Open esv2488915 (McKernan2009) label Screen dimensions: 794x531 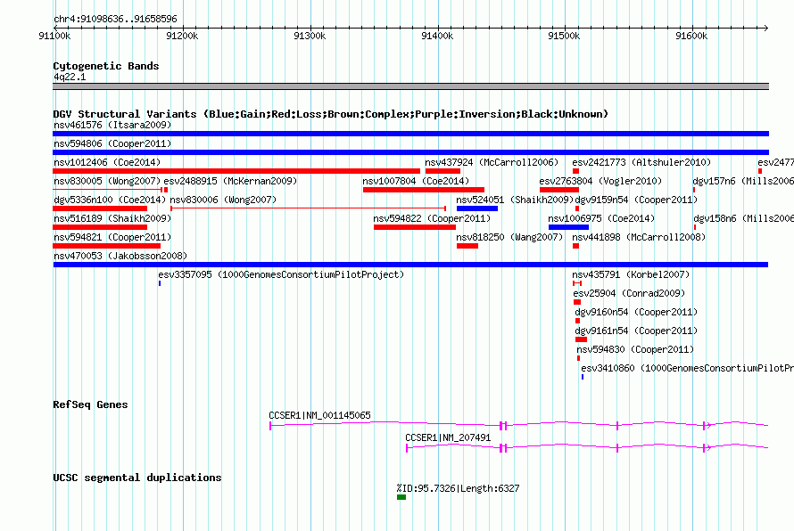pos(230,181)
